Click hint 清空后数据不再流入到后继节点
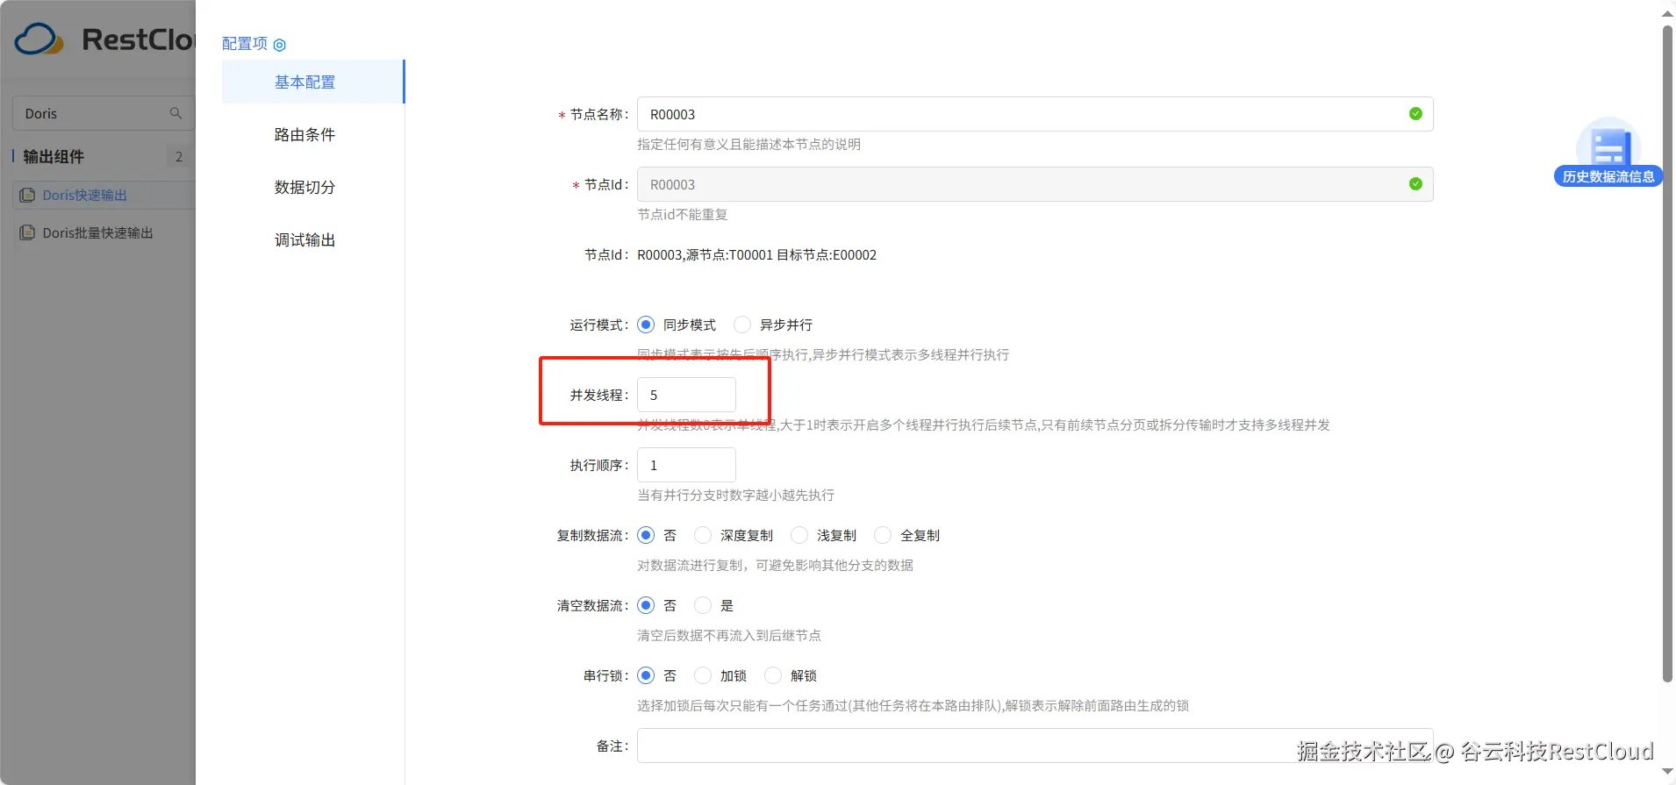The image size is (1676, 785). click(729, 635)
